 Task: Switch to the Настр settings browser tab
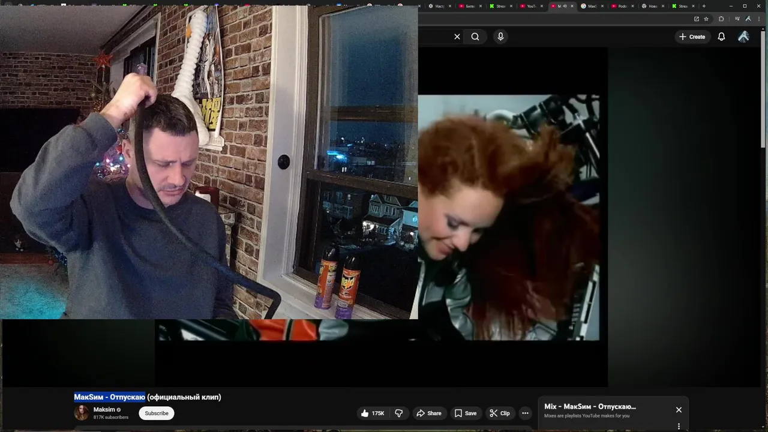click(x=440, y=6)
